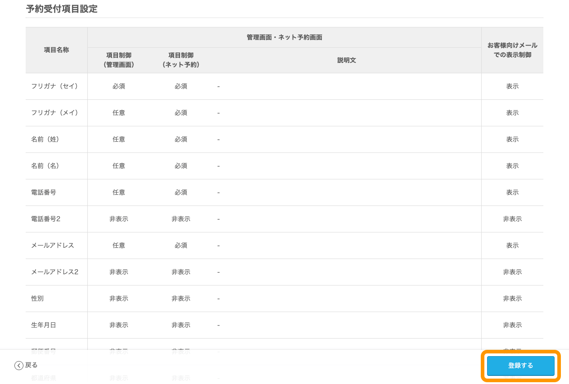Click the 管理画面・ネット予約画面 header
The height and width of the screenshot is (384, 569).
point(284,37)
